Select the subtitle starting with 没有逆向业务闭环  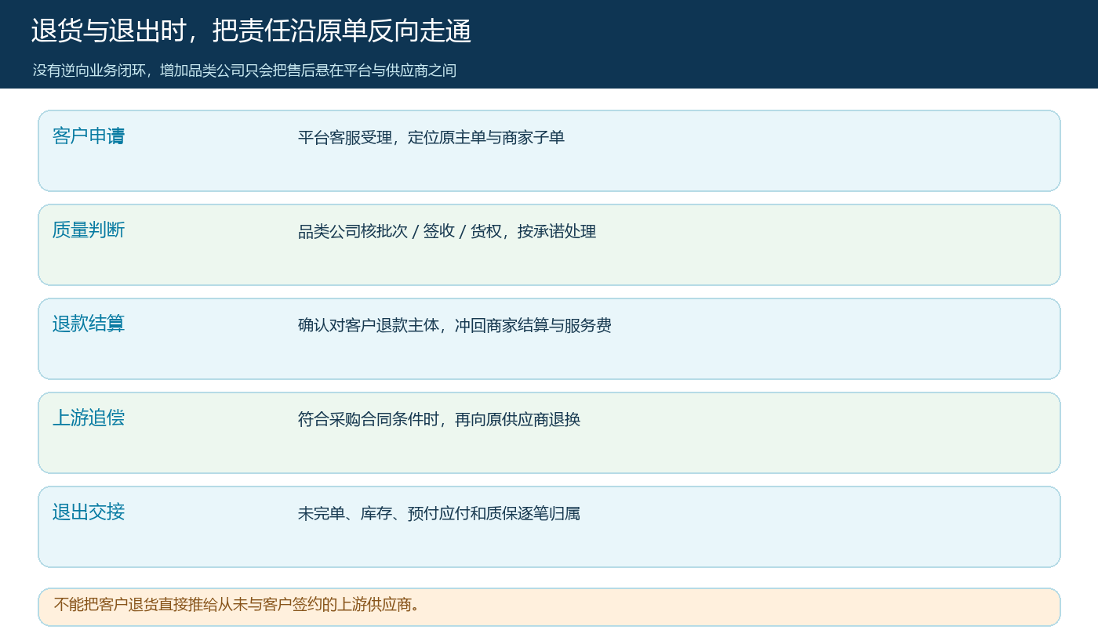point(244,71)
